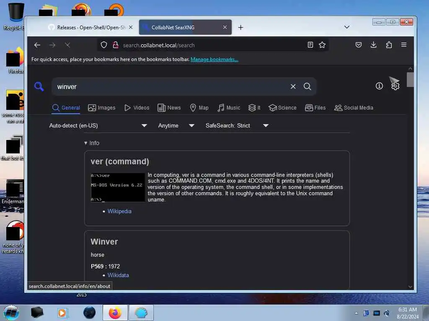Open the Firefox hamburger application menu
Viewport: 429px width, 321px height.
(x=404, y=45)
